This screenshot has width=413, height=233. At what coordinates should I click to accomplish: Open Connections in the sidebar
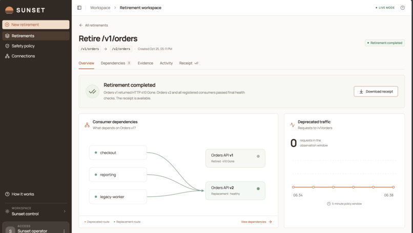(x=36, y=56)
